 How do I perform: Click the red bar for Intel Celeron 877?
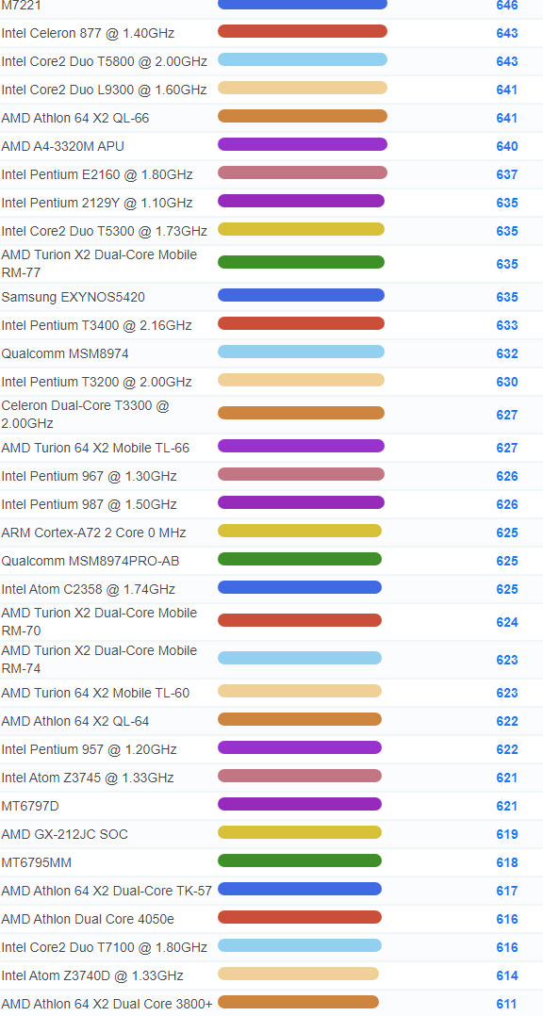[303, 31]
